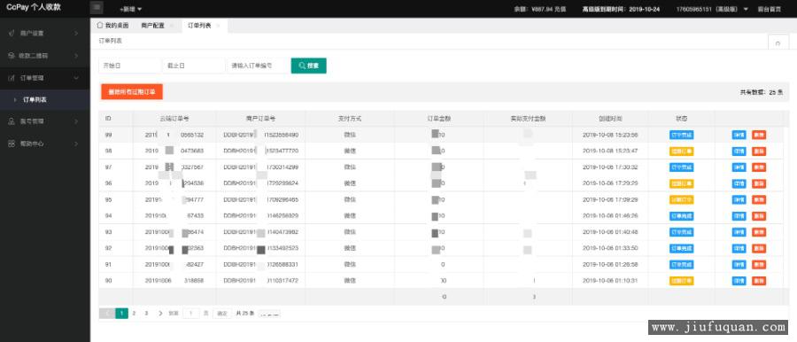
Task: Click the blue status badge of order 99
Action: pos(681,135)
